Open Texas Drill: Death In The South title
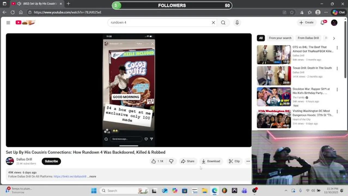The width and height of the screenshot is (348, 196). (312, 68)
